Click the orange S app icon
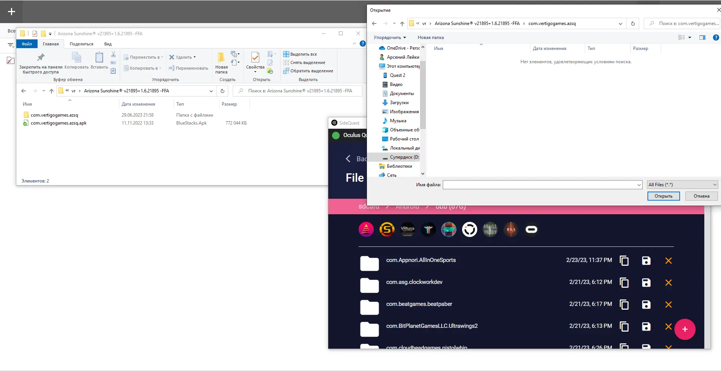 387,229
